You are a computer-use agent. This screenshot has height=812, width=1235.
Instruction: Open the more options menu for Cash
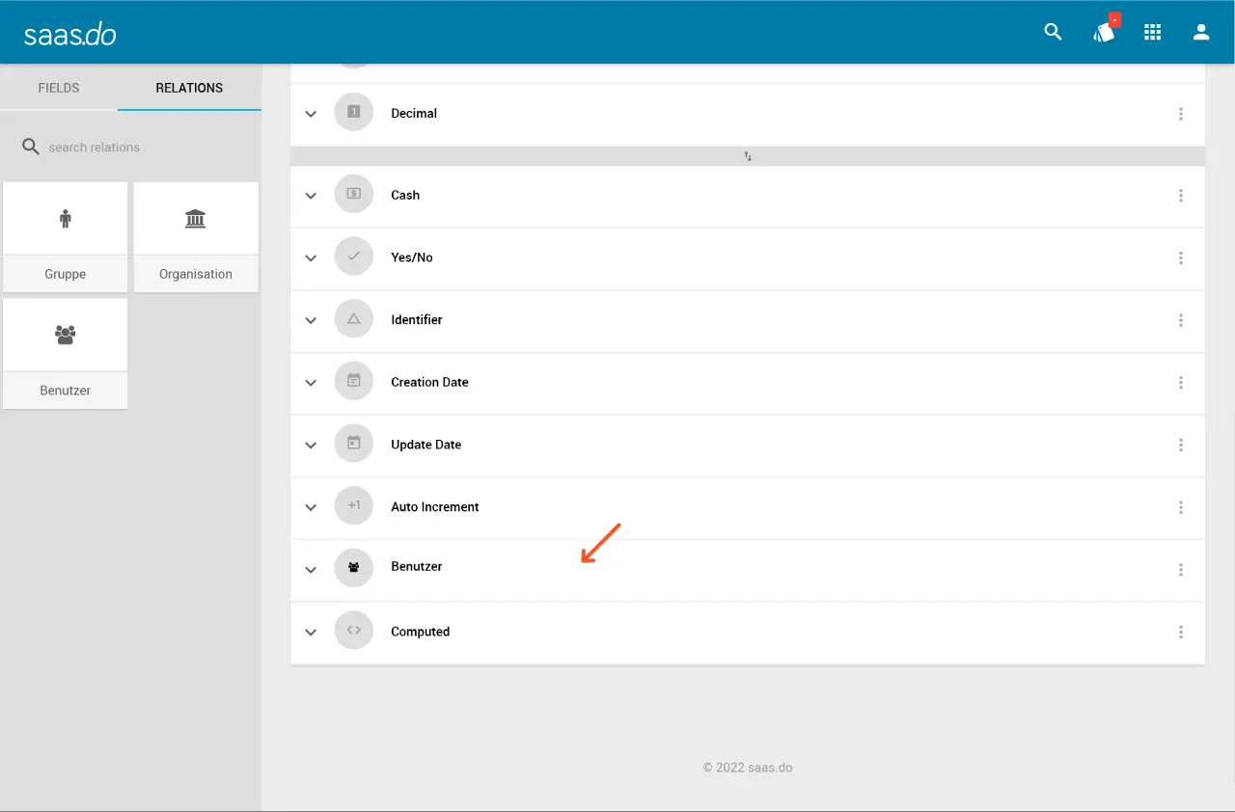click(x=1180, y=195)
